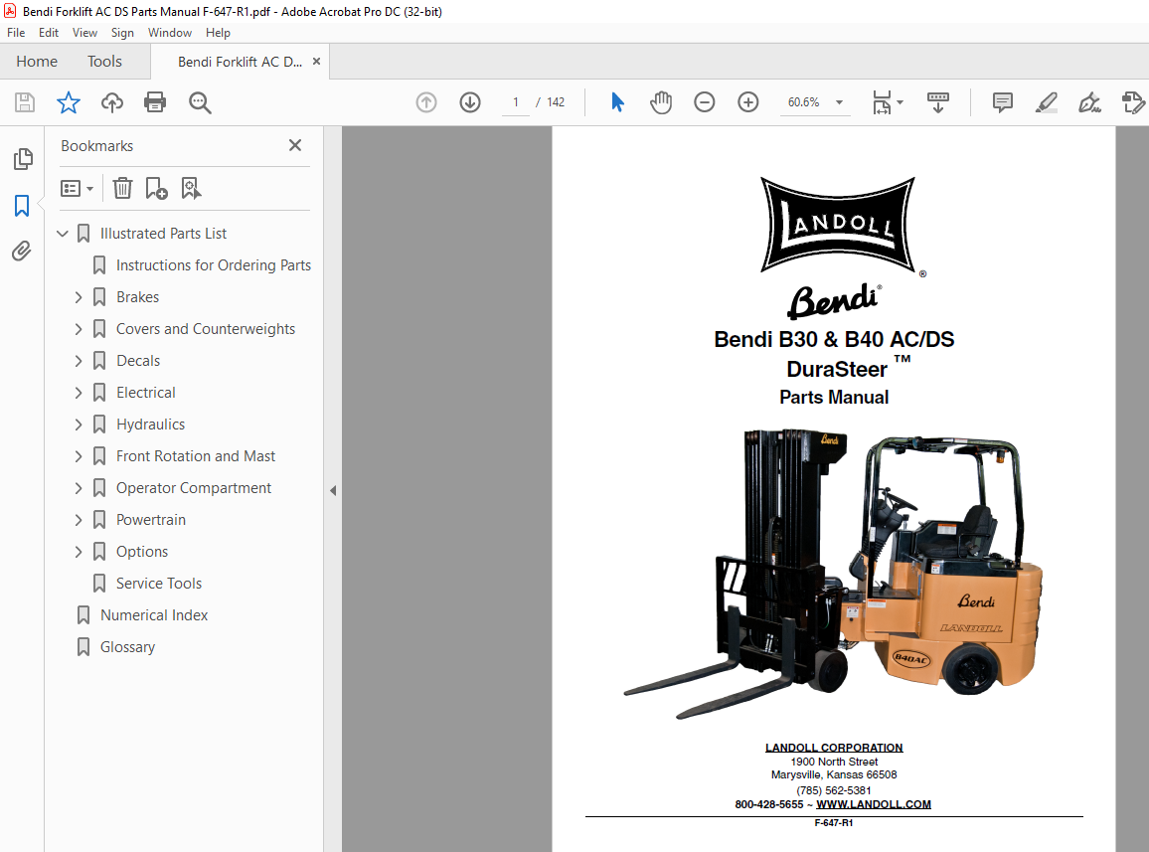The height and width of the screenshot is (852, 1149).
Task: Open the zoom level dropdown
Action: (x=840, y=102)
